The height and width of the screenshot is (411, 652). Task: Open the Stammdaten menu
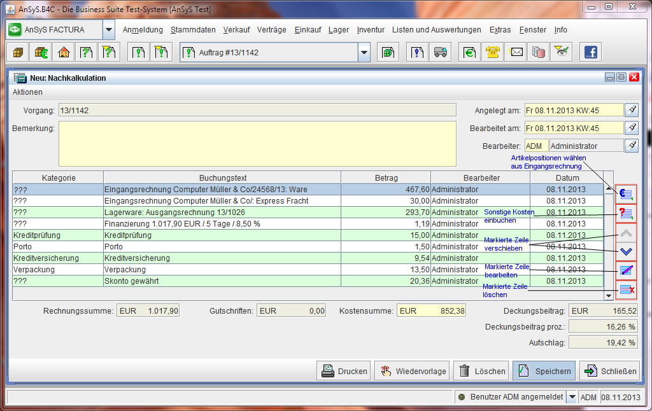point(193,30)
